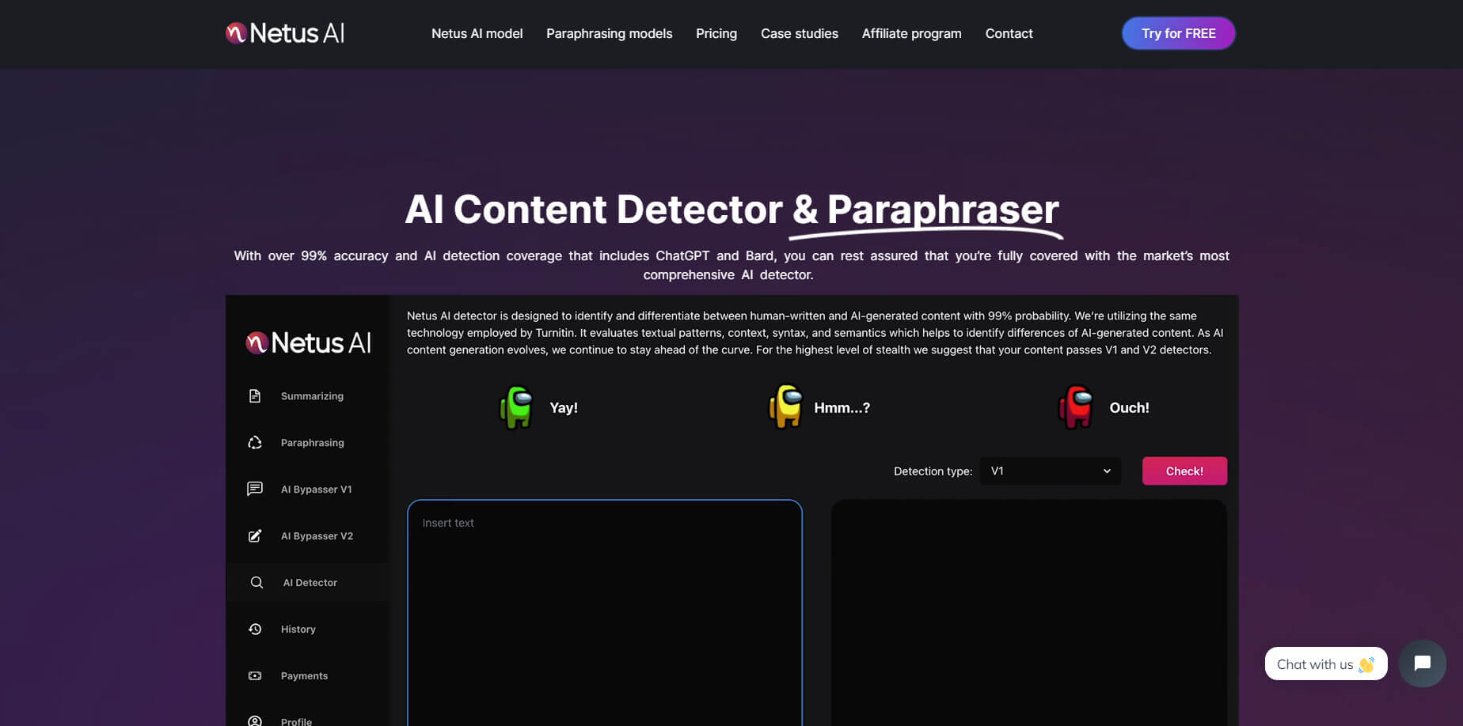This screenshot has width=1463, height=726.
Task: Click the Detection type: label
Action: (x=933, y=471)
